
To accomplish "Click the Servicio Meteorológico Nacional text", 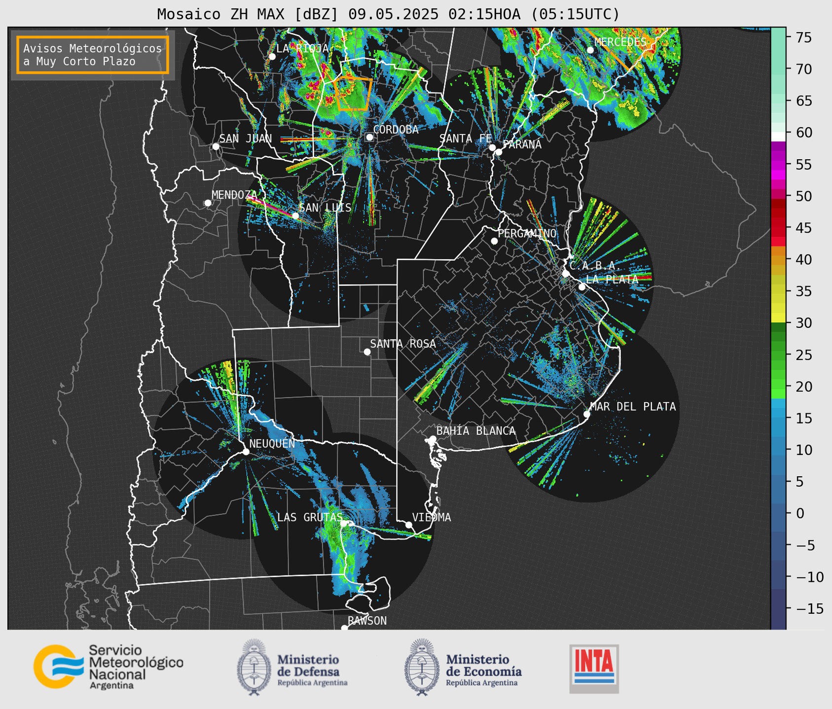I will click(136, 667).
